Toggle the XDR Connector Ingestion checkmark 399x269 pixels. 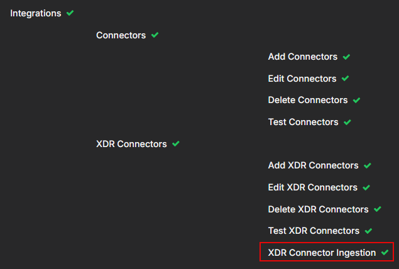pyautogui.click(x=385, y=253)
